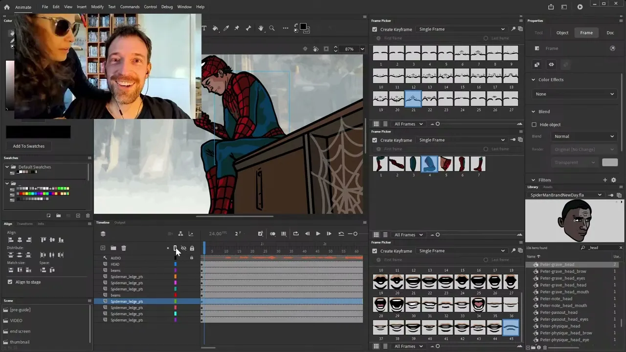Click the Onion Skin button

[272, 234]
